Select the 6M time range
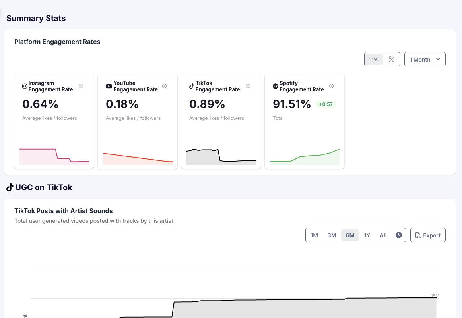This screenshot has width=462, height=318. pyautogui.click(x=350, y=235)
